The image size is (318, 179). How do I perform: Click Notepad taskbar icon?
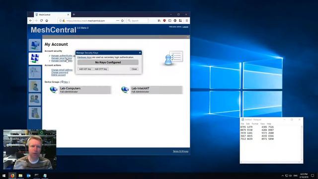click(45, 176)
